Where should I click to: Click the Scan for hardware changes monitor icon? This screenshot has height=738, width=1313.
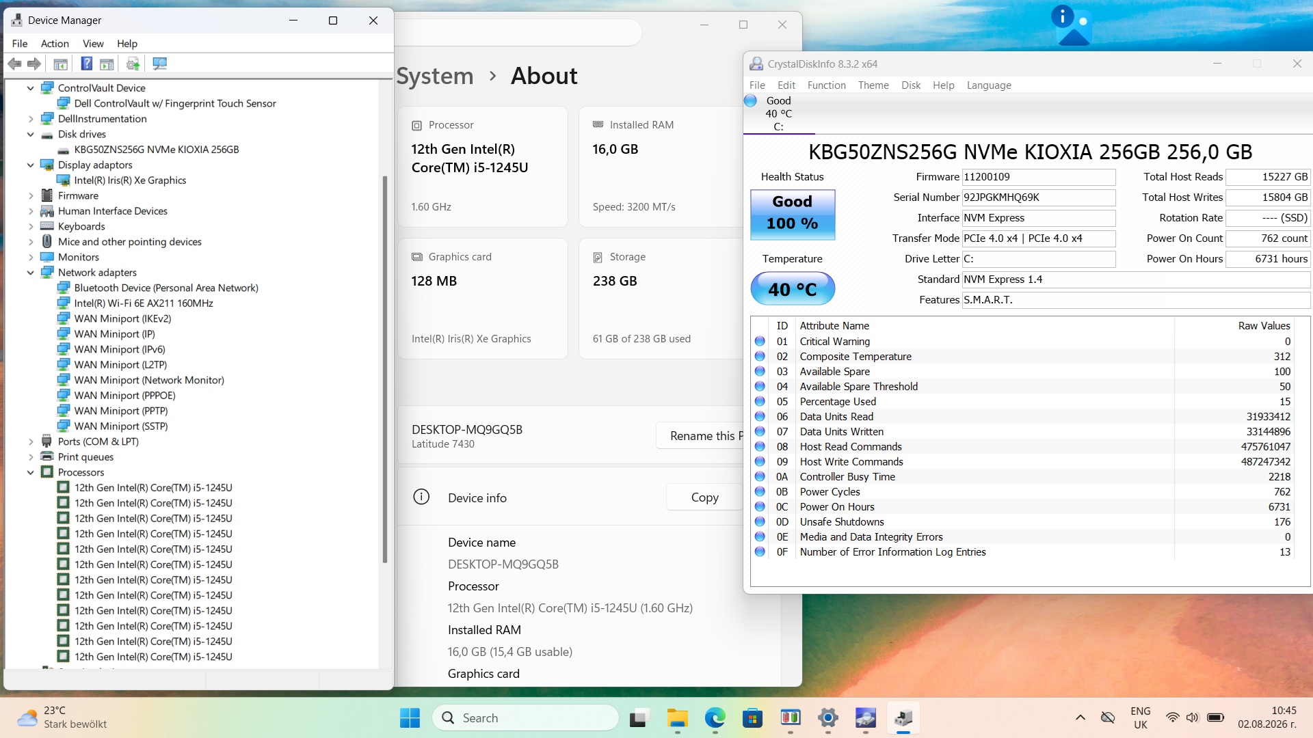(159, 64)
